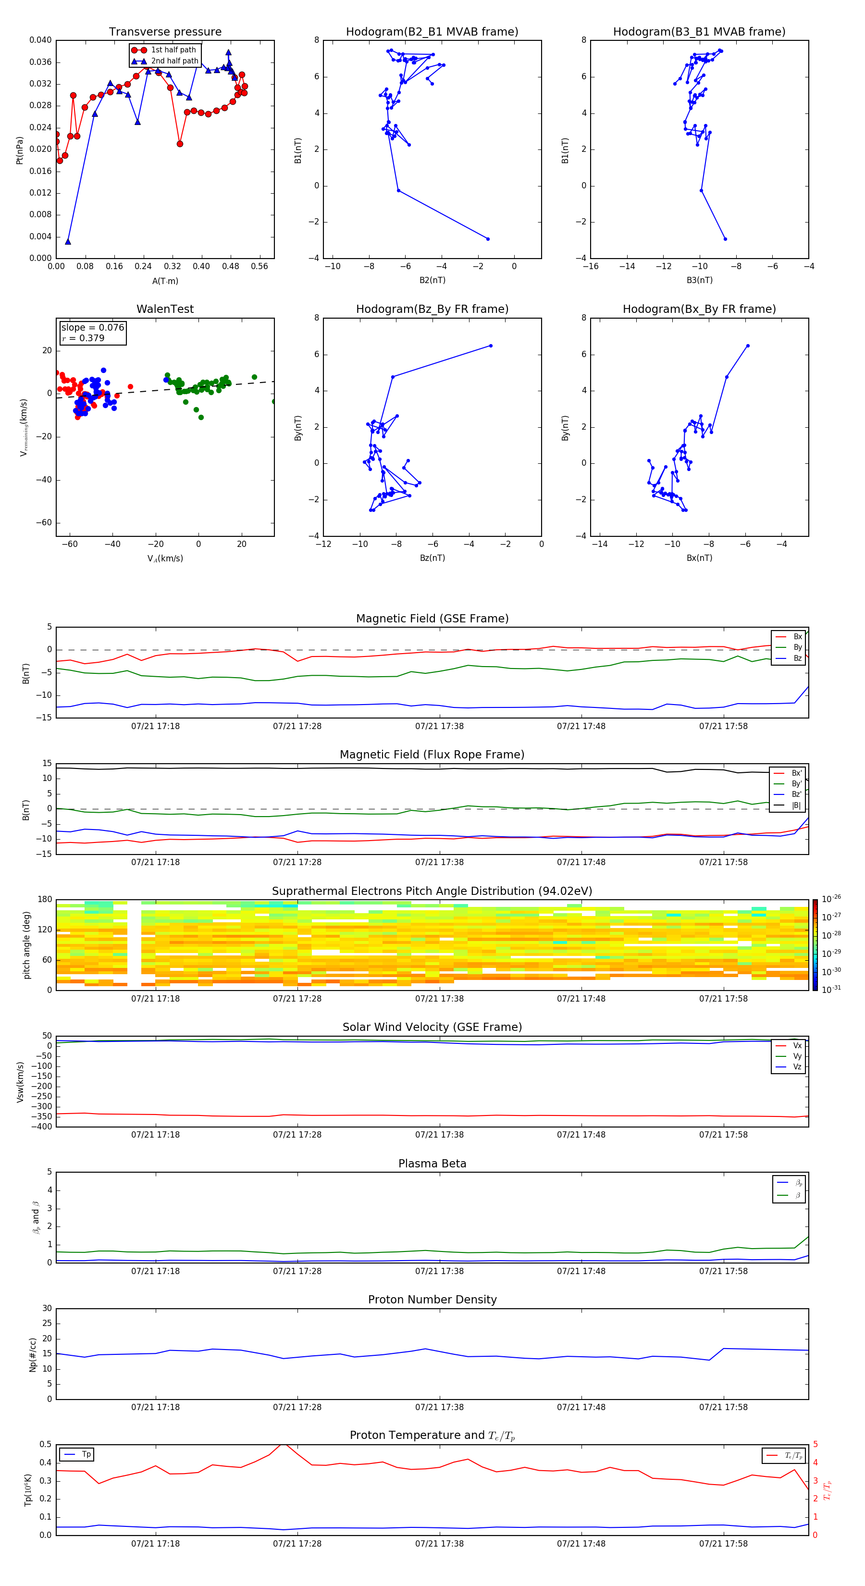This screenshot has width=865, height=1586.
Task: Click the 'Hodogram(B3_B1 MVAB frame)' title
Action: point(699,32)
